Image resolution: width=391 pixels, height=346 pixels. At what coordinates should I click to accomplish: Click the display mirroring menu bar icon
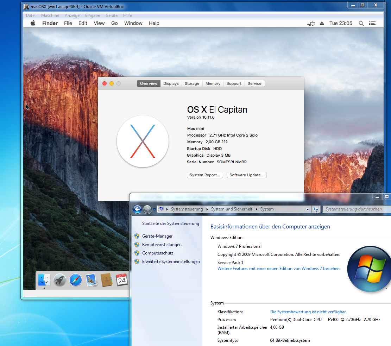[x=311, y=23]
